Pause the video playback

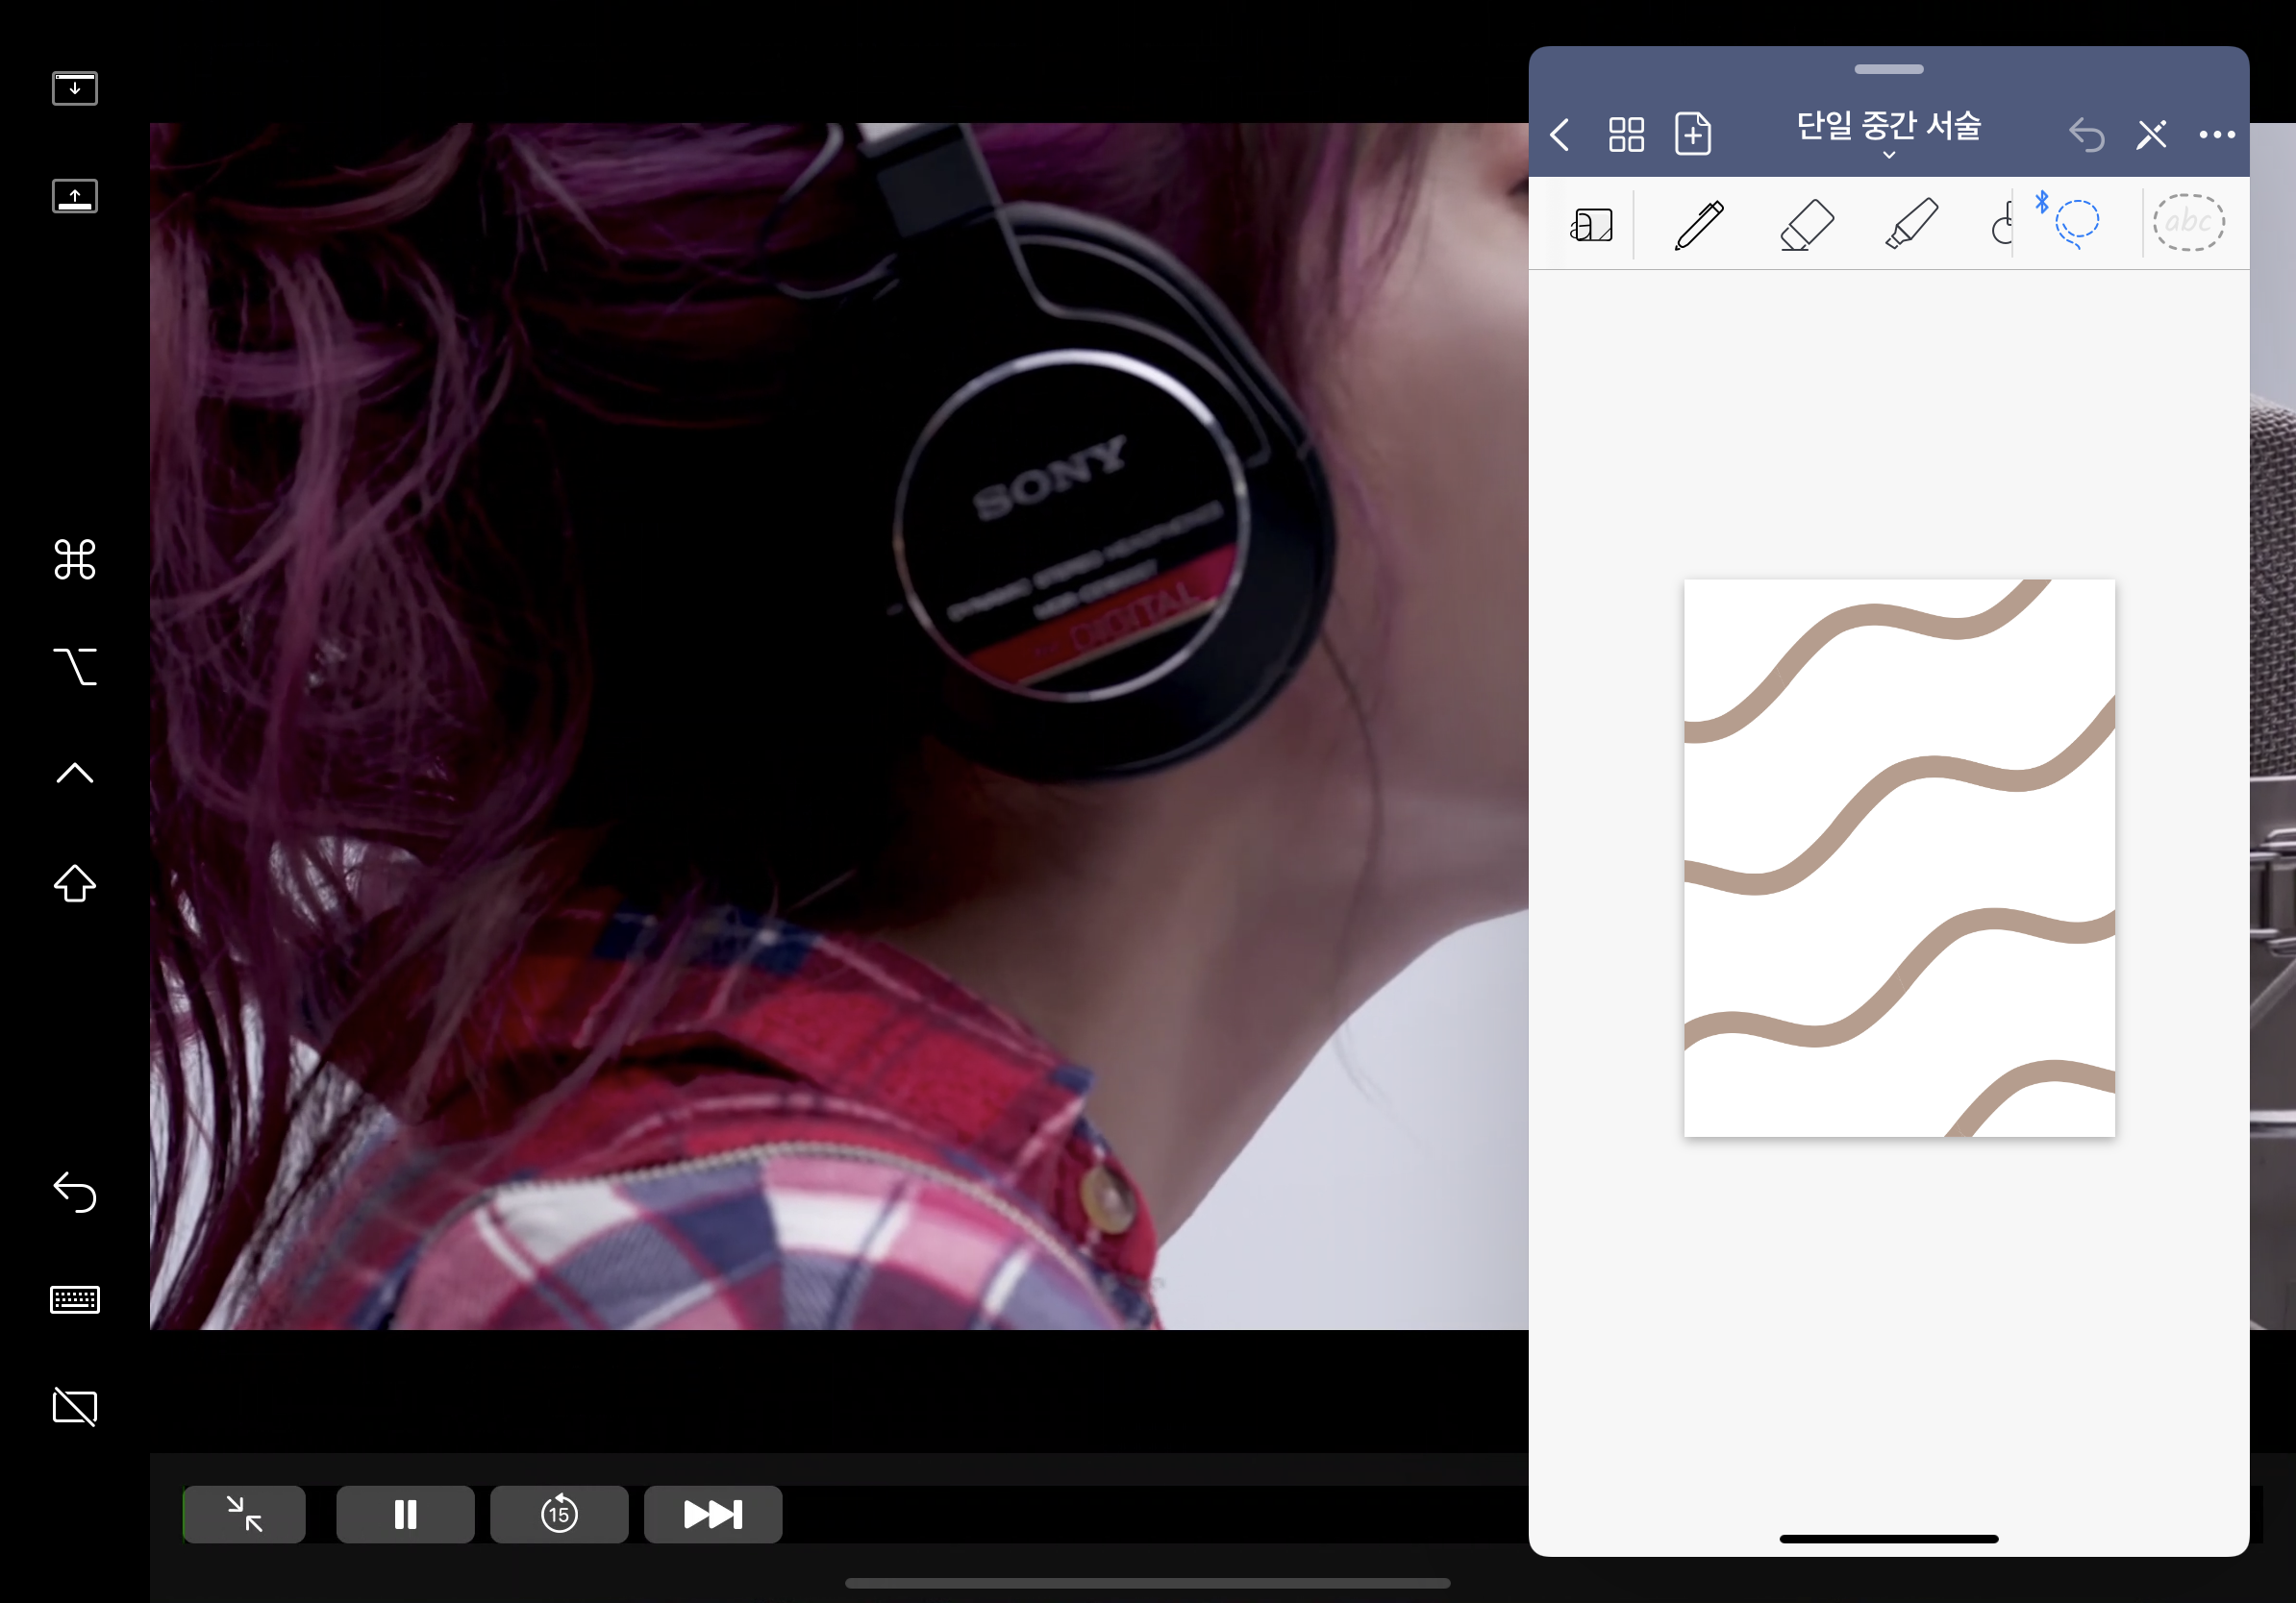tap(405, 1514)
